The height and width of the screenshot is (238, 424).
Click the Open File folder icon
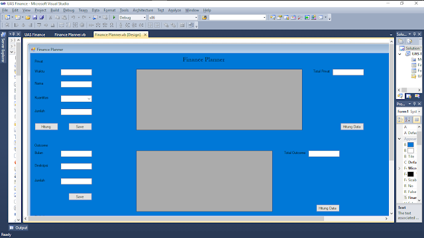pos(28,18)
